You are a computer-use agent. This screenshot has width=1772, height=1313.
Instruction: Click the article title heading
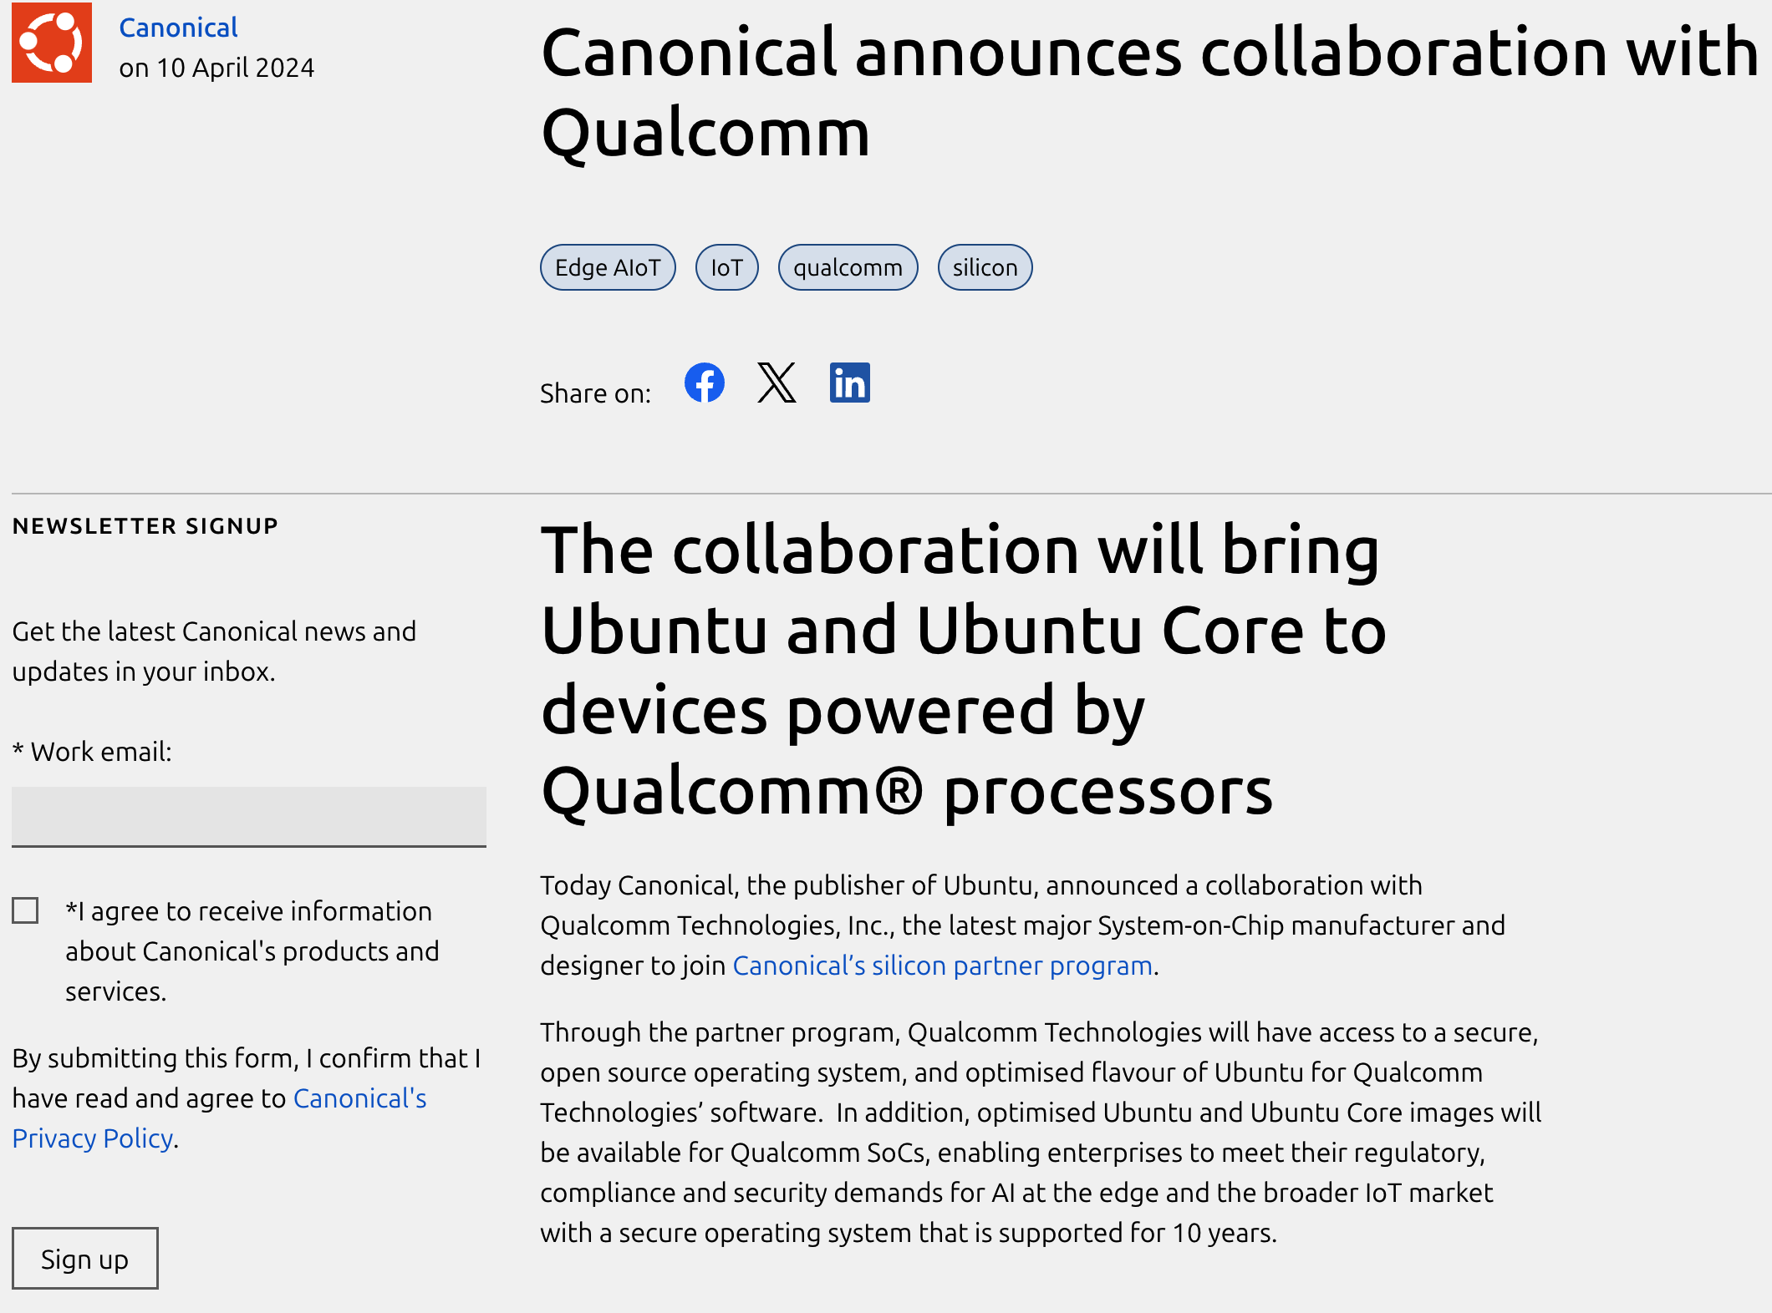coord(1149,92)
